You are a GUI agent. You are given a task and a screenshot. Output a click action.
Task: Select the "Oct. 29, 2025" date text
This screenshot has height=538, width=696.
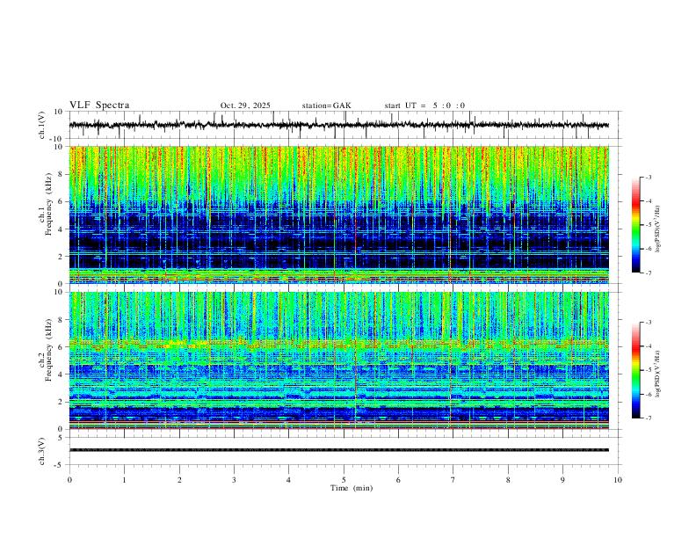(245, 105)
